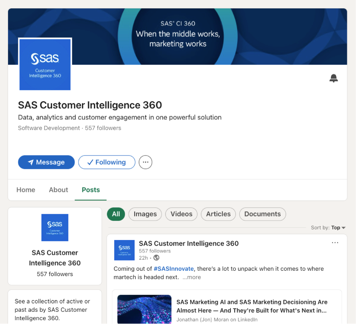Click the globe visibility icon on post
This screenshot has height=324, width=356.
pyautogui.click(x=156, y=258)
